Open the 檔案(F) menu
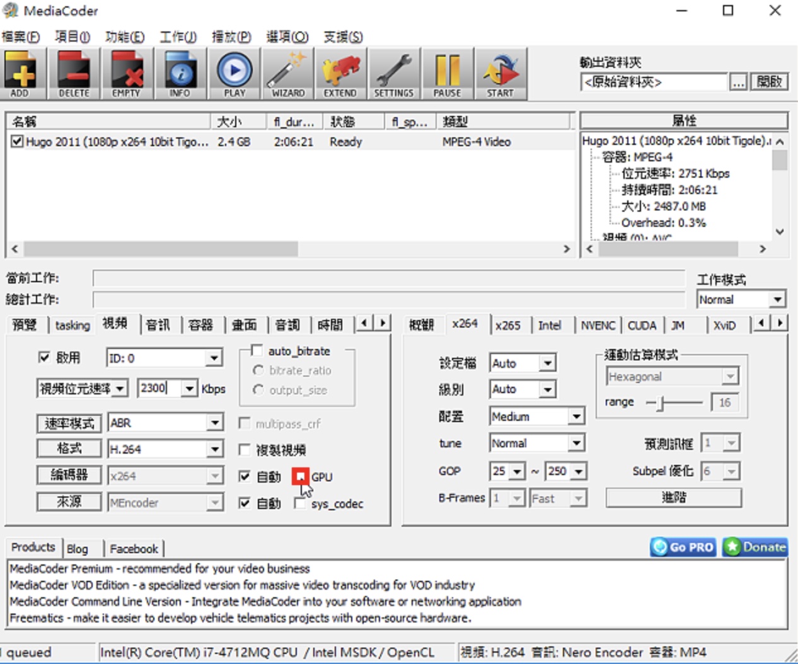 point(20,37)
